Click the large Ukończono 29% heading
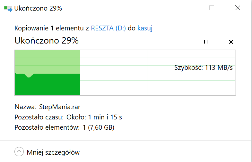The image size is (252, 162). 47,41
